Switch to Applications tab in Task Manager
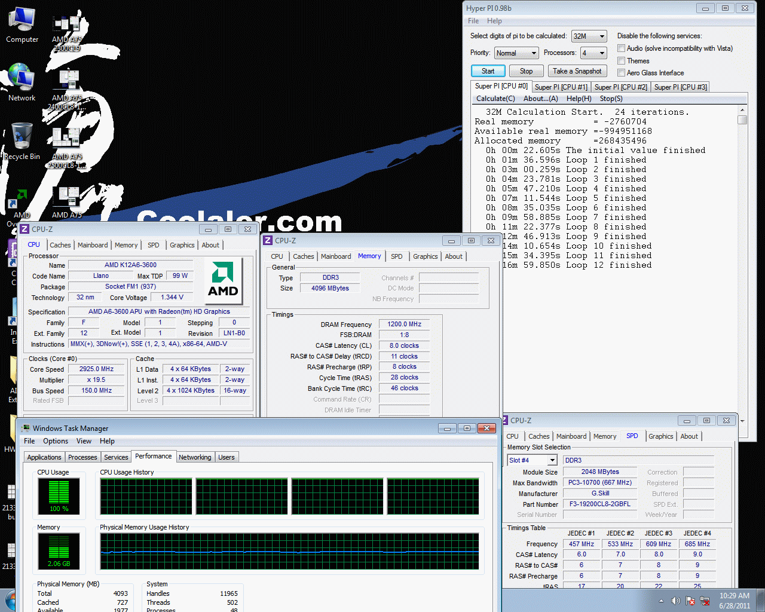The image size is (765, 612). 44,457
